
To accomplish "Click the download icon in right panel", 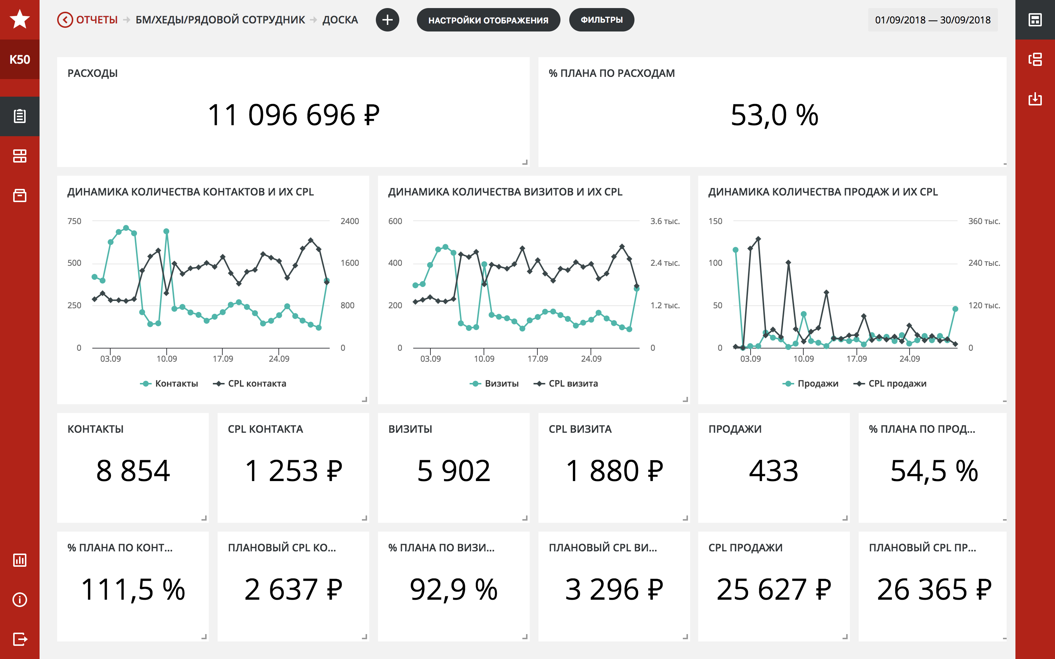I will 1035,99.
